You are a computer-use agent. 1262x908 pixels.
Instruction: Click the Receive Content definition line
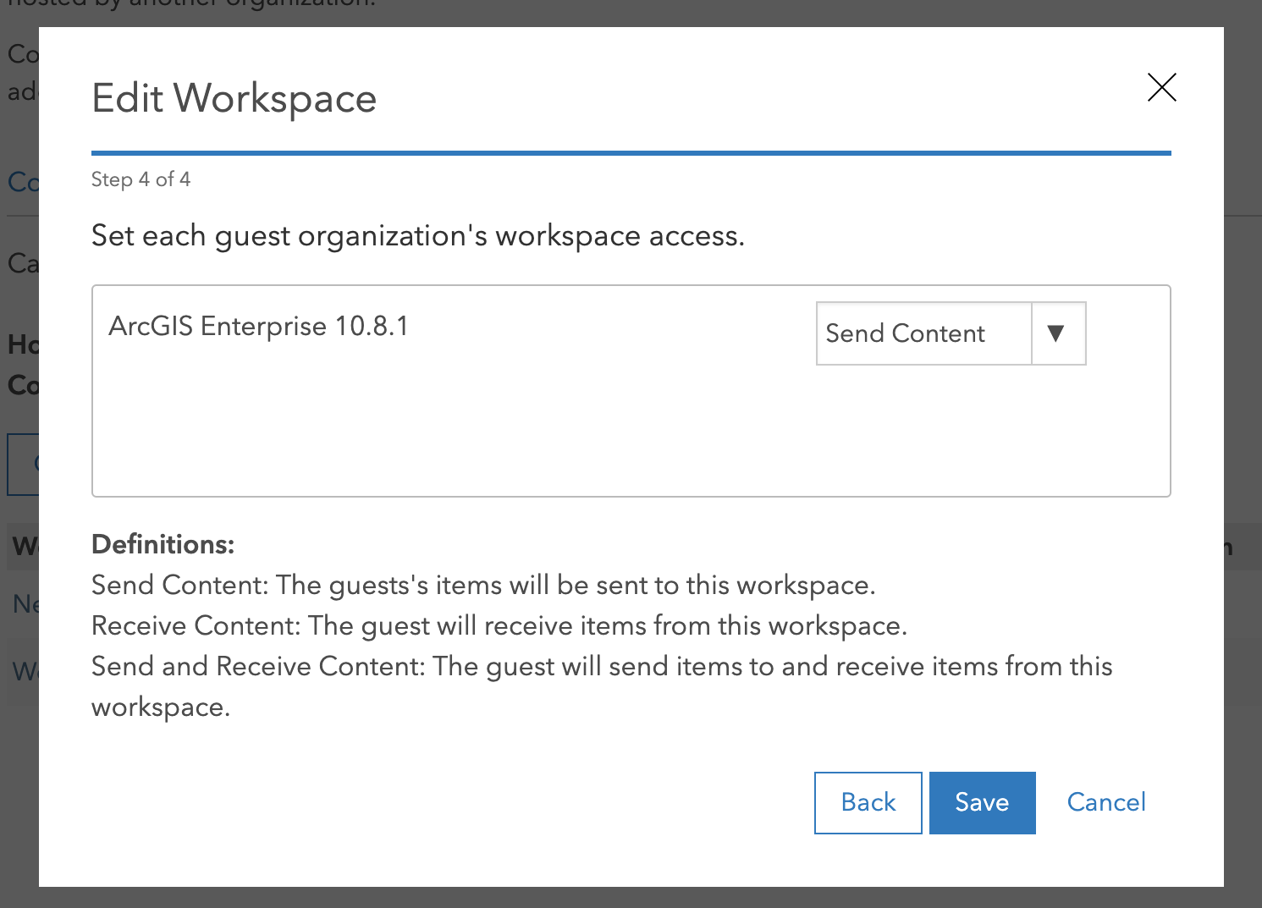499,625
